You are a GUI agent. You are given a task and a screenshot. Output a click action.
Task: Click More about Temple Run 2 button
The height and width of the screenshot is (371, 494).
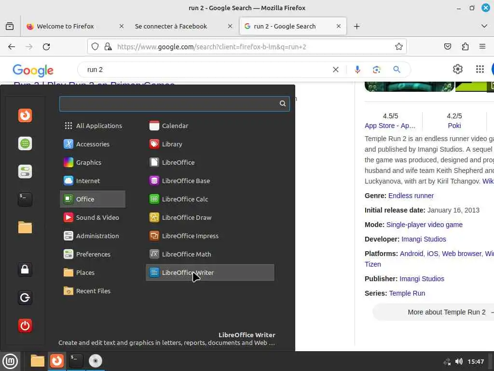[433, 312]
